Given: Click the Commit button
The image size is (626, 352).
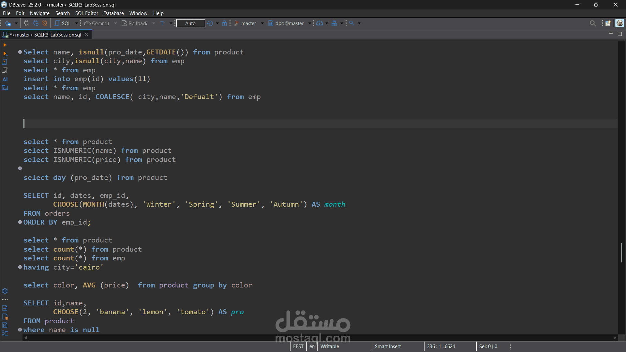Looking at the screenshot, I should click(97, 23).
